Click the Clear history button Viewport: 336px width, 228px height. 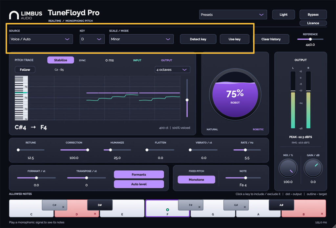271,39
